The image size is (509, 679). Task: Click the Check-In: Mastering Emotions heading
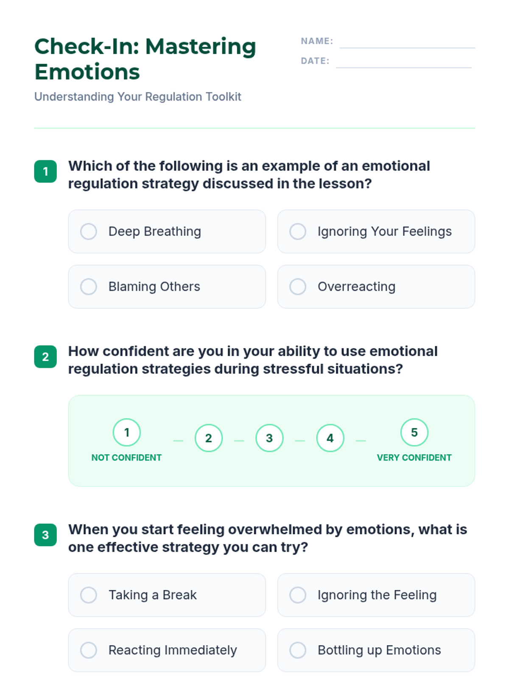click(x=145, y=59)
